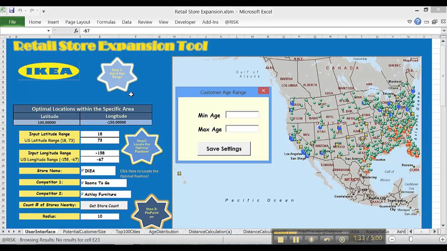Viewport: 447px width, 251px height.
Task: Click the horizontal scrollbar right arrow
Action: (x=435, y=231)
